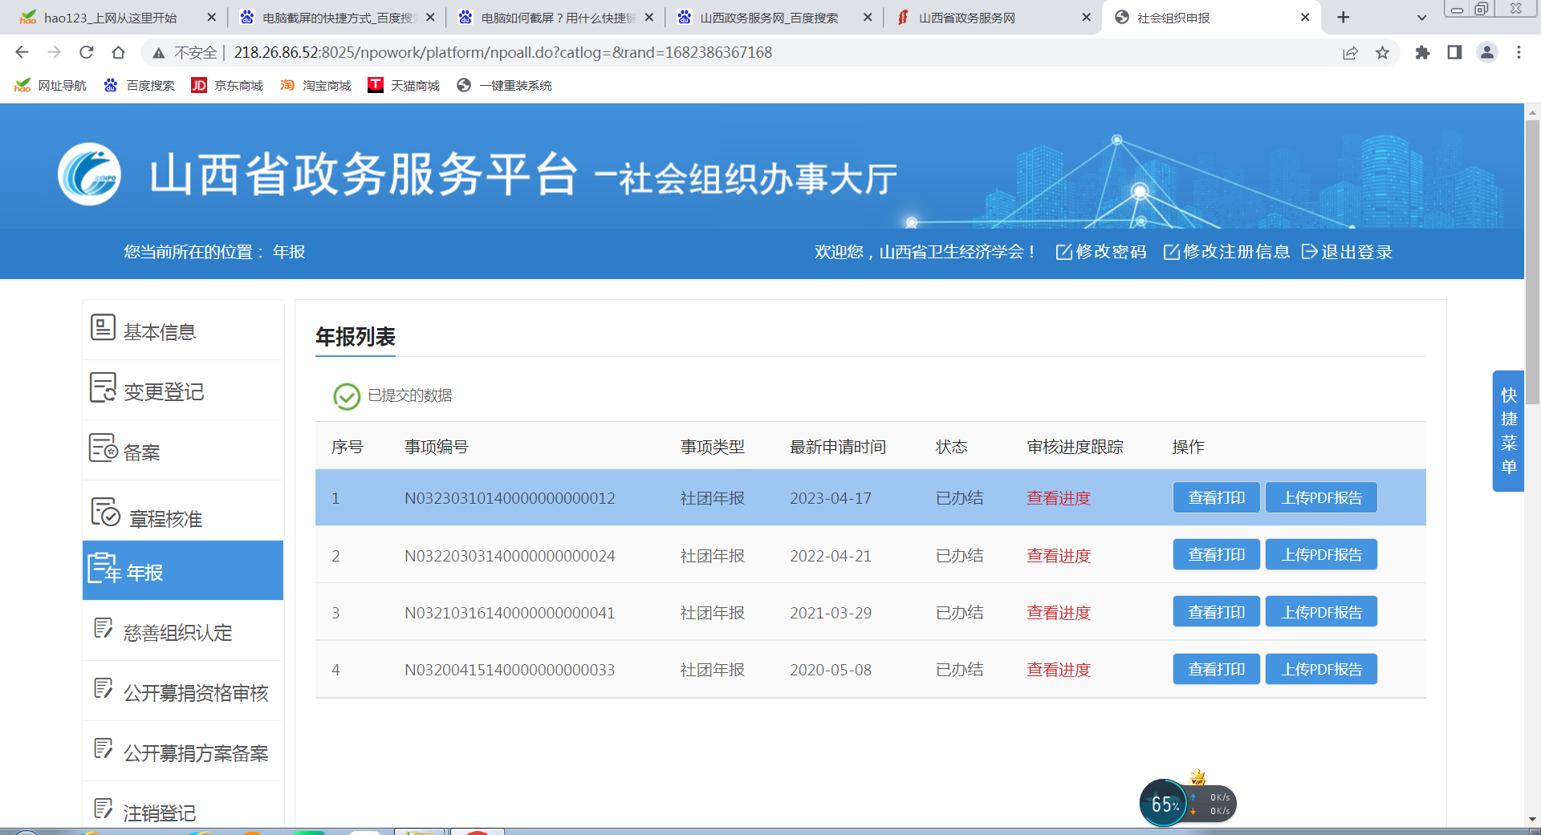1541x835 pixels.
Task: Click the 基本信息 sidebar icon
Action: 103,327
